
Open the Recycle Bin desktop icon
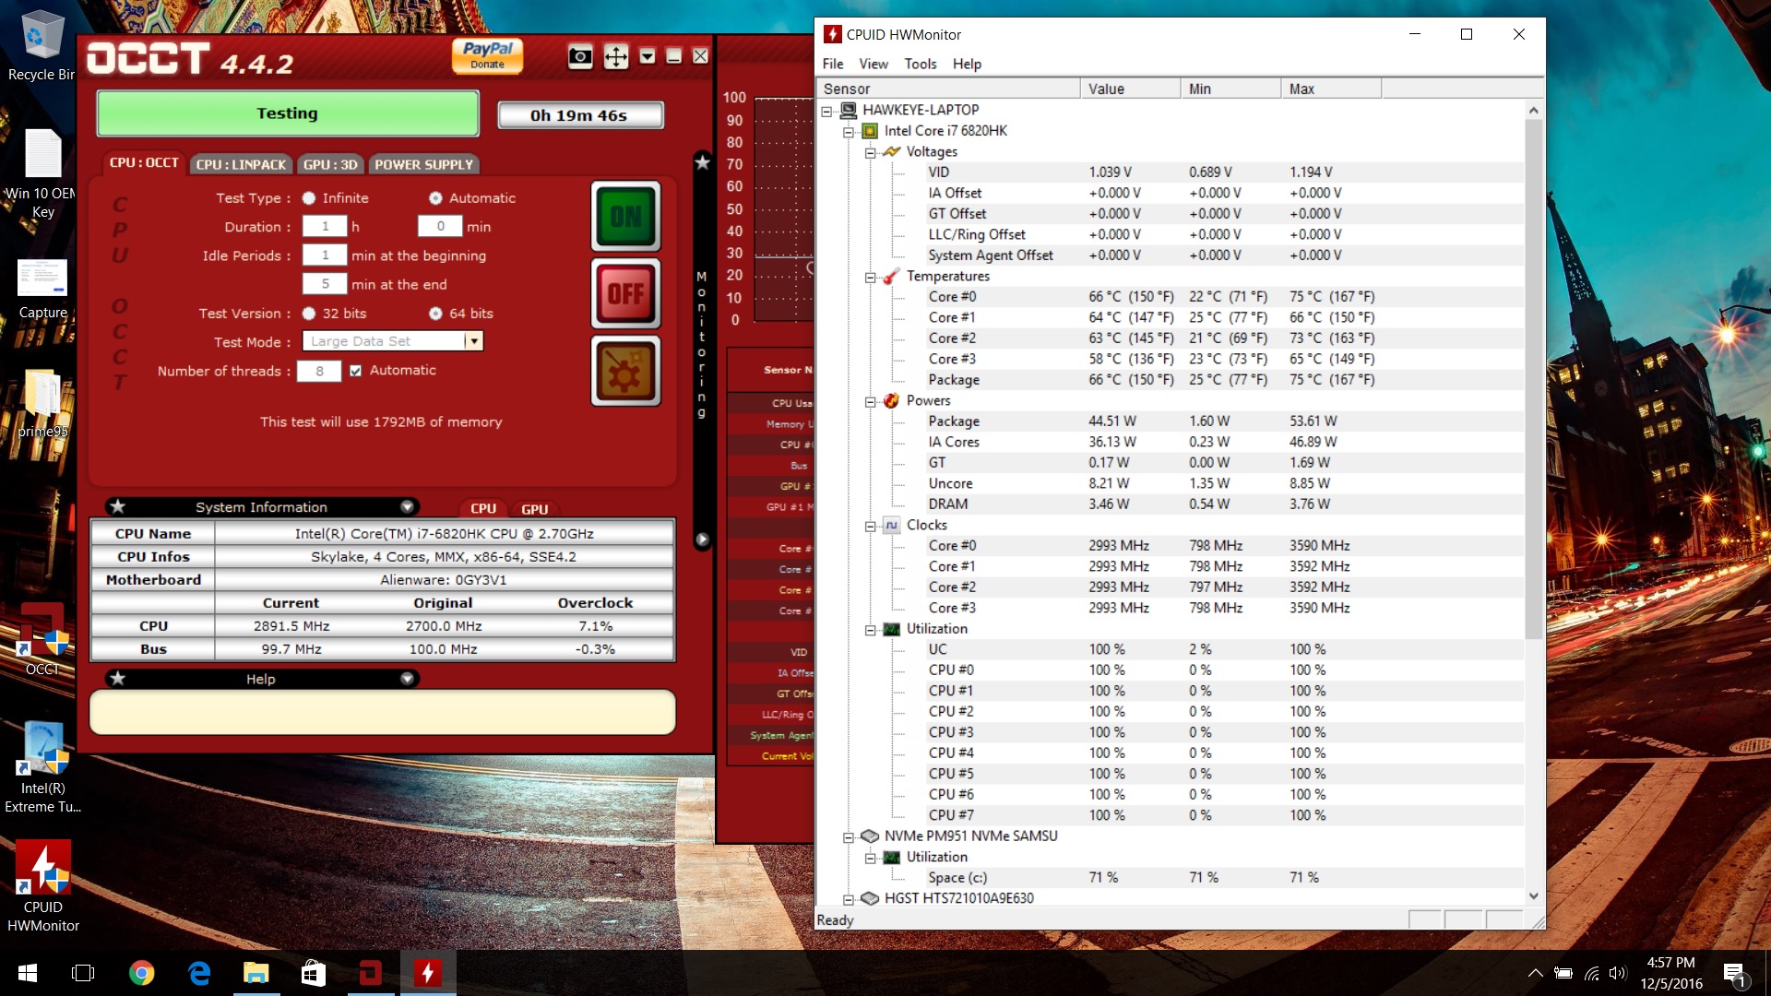42,46
